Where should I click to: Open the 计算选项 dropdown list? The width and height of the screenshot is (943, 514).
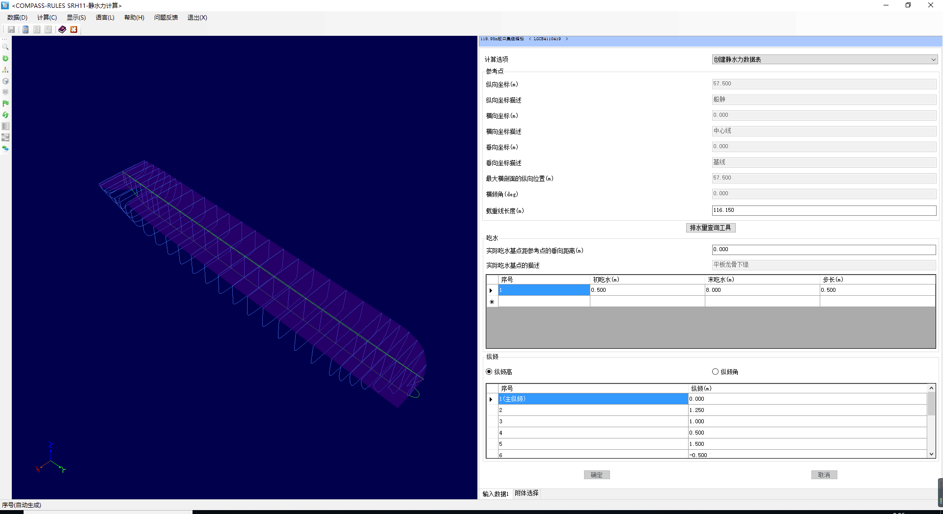coord(824,59)
